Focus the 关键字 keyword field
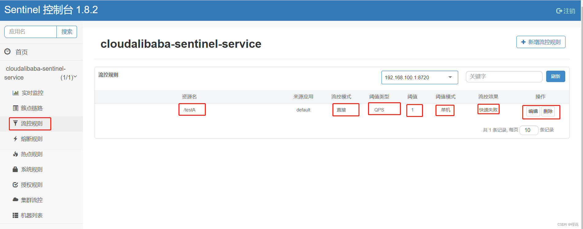This screenshot has height=229, width=583. pos(504,77)
